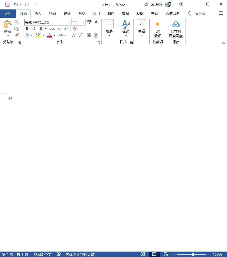Click the zoom slider handle

(193, 254)
